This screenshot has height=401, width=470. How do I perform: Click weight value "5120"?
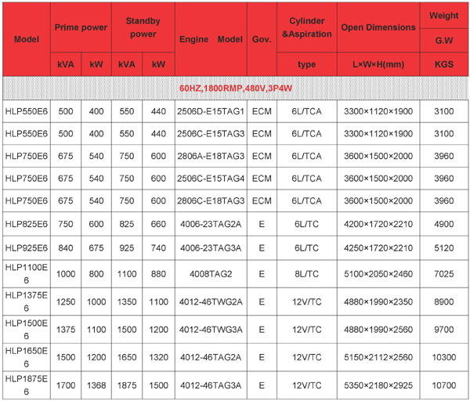(x=444, y=247)
